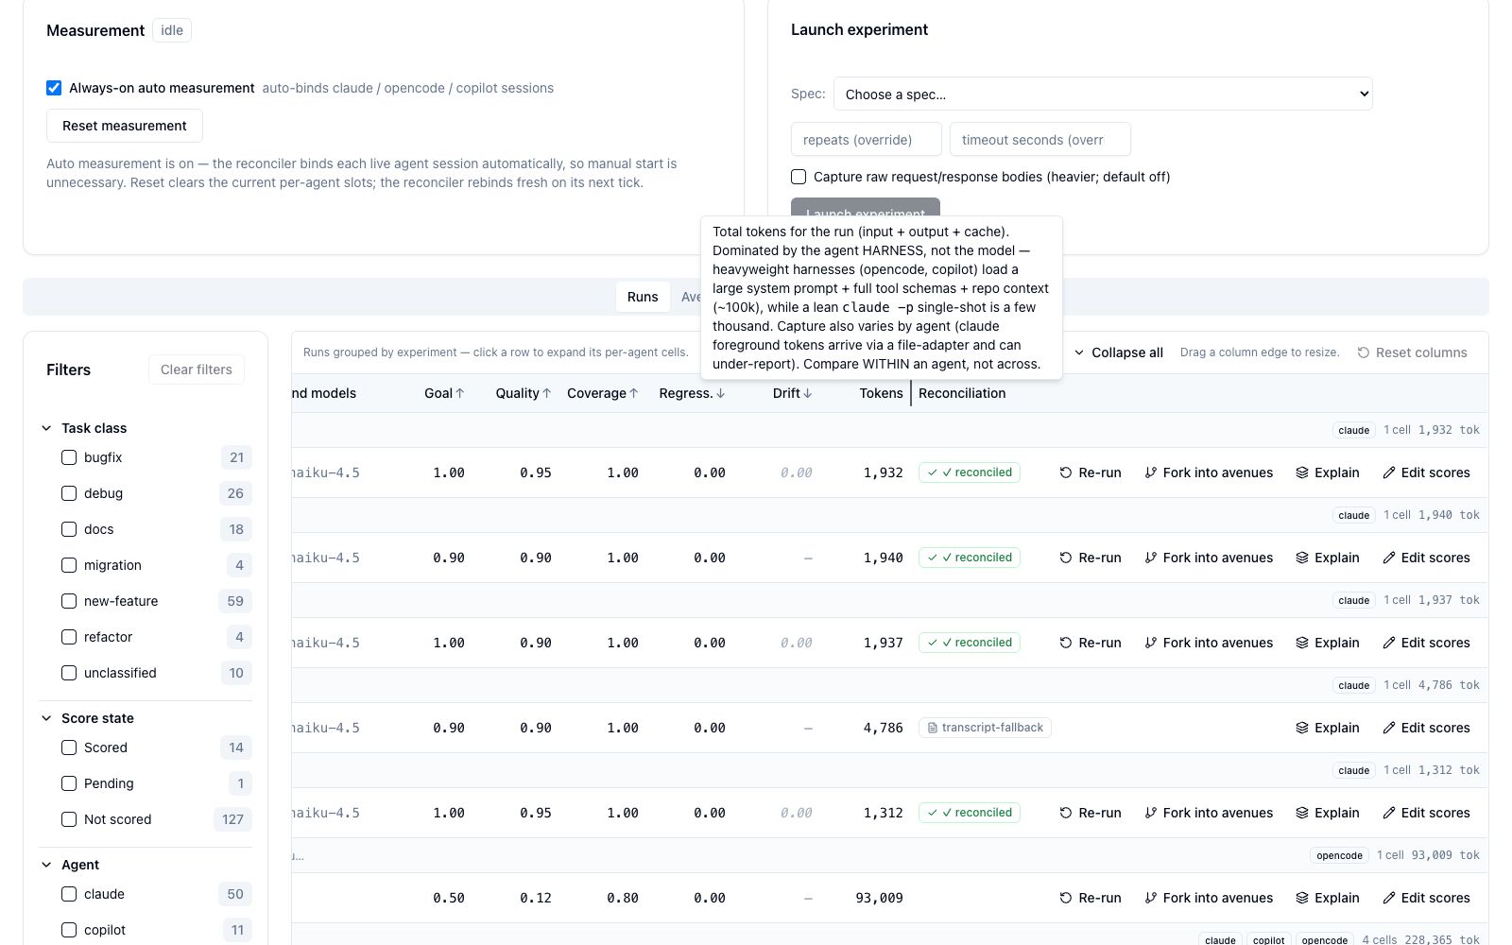Click the pencil icon in the 93,009 tokens row
The height and width of the screenshot is (945, 1512).
point(1389,898)
